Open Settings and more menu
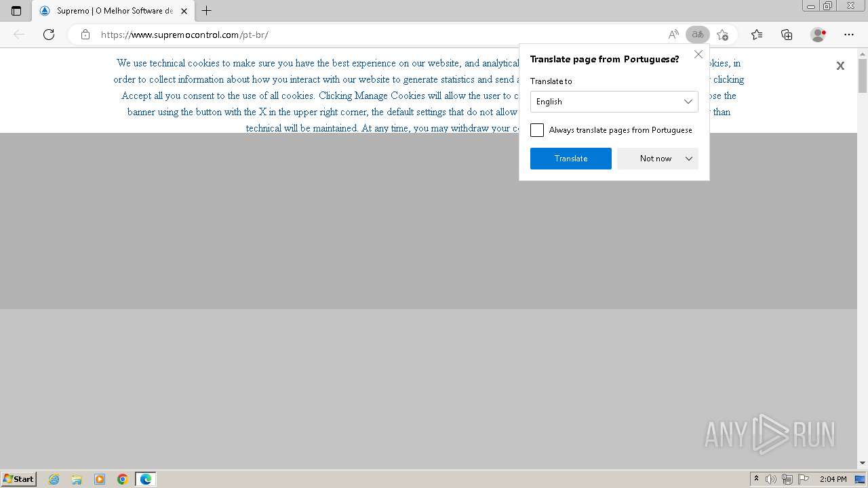This screenshot has height=488, width=868. pyautogui.click(x=849, y=35)
